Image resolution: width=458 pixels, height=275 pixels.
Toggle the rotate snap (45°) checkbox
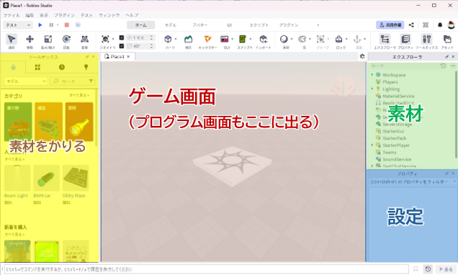coord(122,46)
